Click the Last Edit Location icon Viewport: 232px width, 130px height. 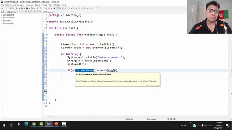[79, 8]
